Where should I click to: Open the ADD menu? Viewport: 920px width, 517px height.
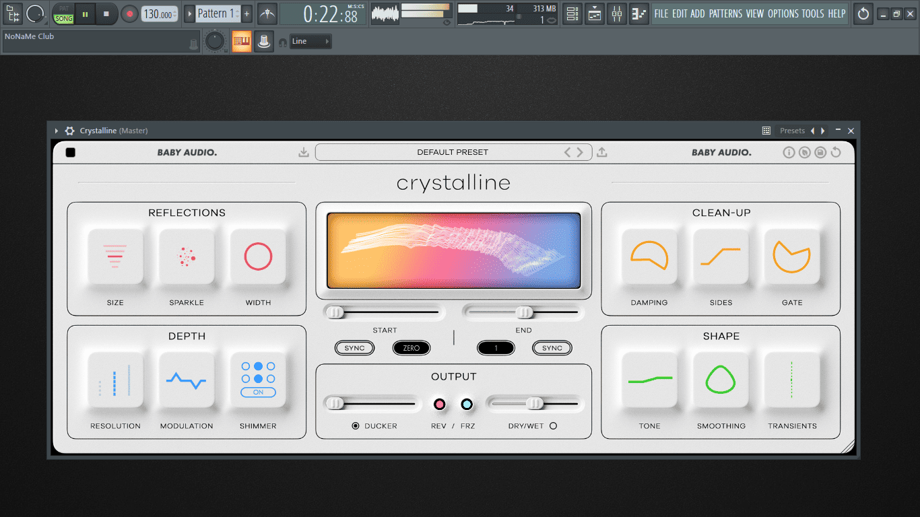tap(698, 13)
